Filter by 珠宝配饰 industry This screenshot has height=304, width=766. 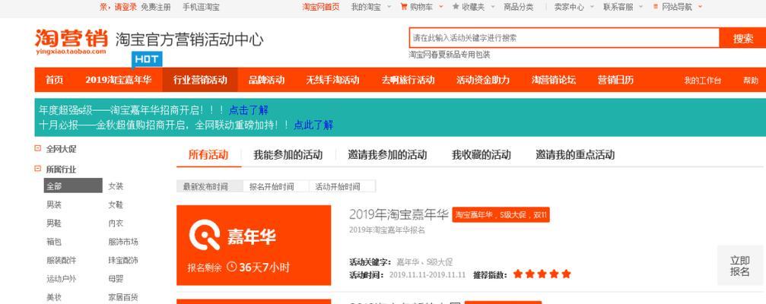[x=123, y=260]
